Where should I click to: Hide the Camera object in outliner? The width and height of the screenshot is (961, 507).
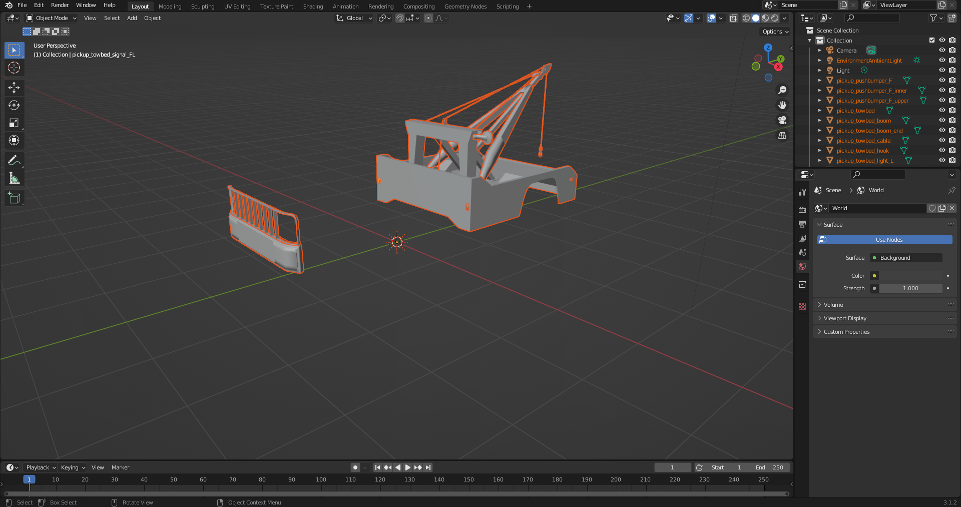941,50
